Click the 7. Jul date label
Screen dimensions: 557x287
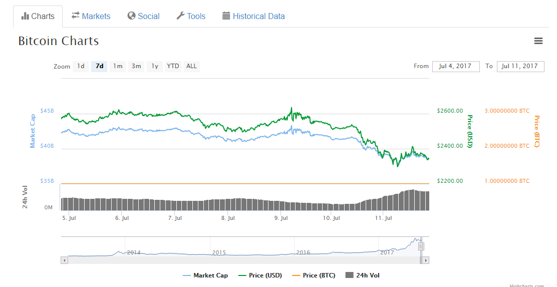coord(175,218)
